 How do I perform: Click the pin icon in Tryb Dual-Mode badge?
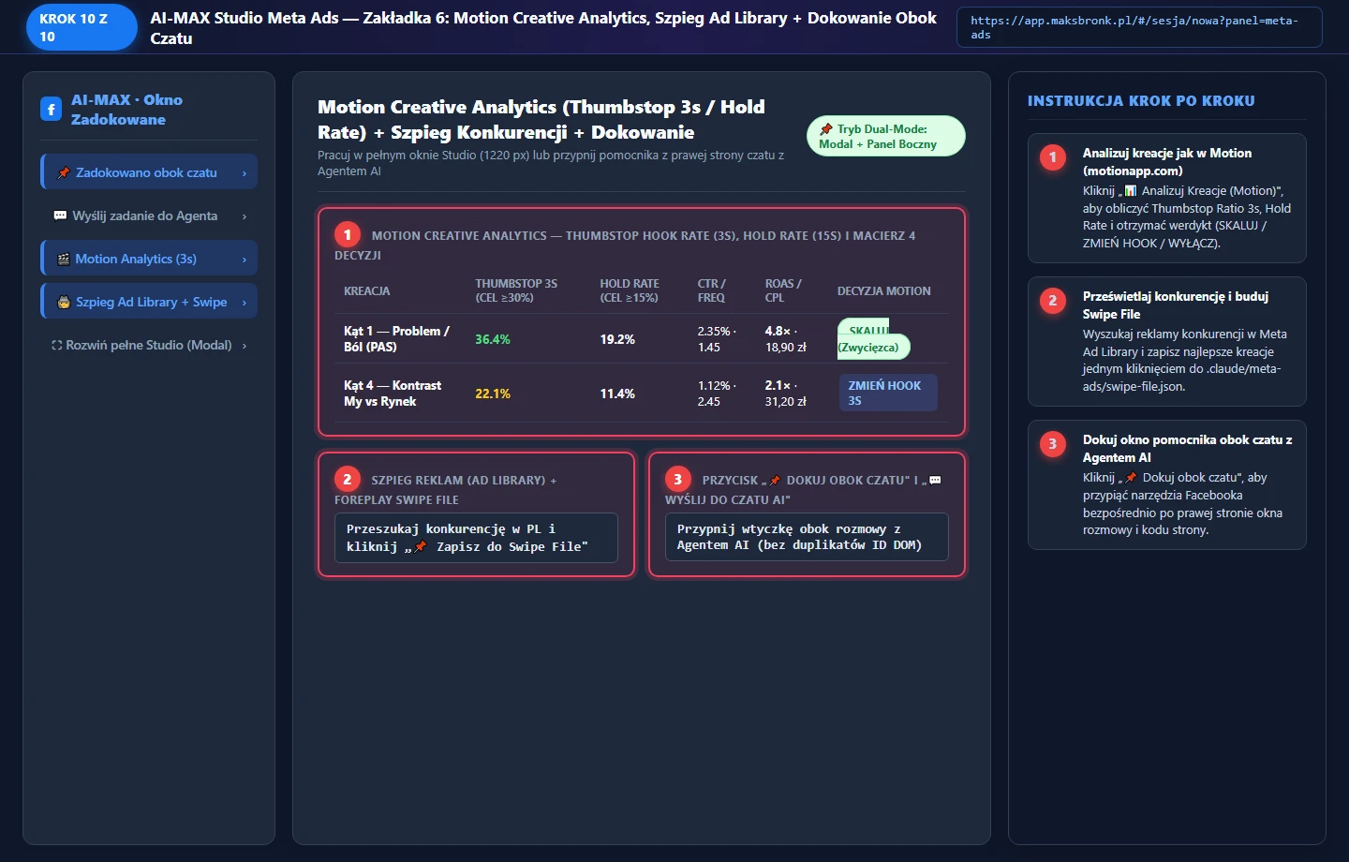tap(825, 129)
